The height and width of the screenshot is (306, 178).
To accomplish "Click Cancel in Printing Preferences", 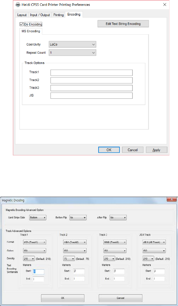I will pos(132,150).
